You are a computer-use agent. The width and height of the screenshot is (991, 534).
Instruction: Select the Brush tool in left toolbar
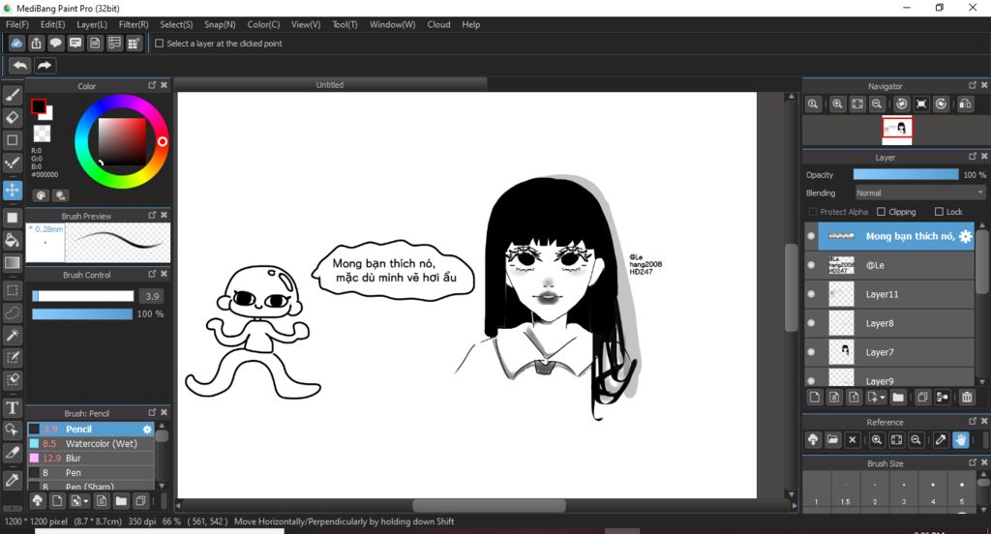pyautogui.click(x=12, y=95)
